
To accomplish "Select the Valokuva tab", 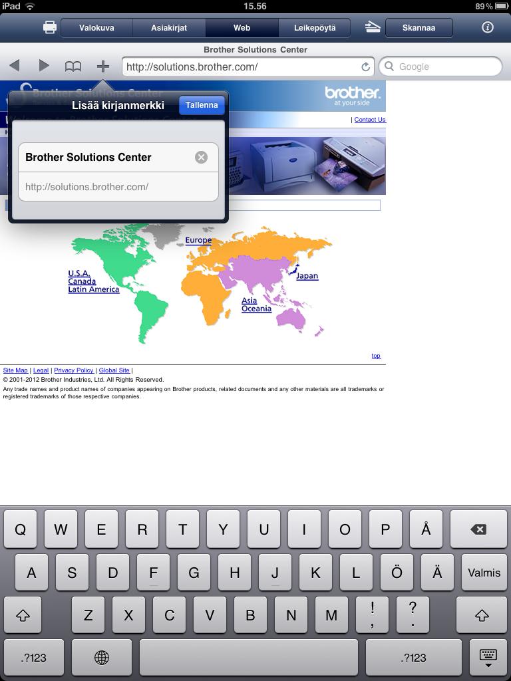I will [96, 28].
